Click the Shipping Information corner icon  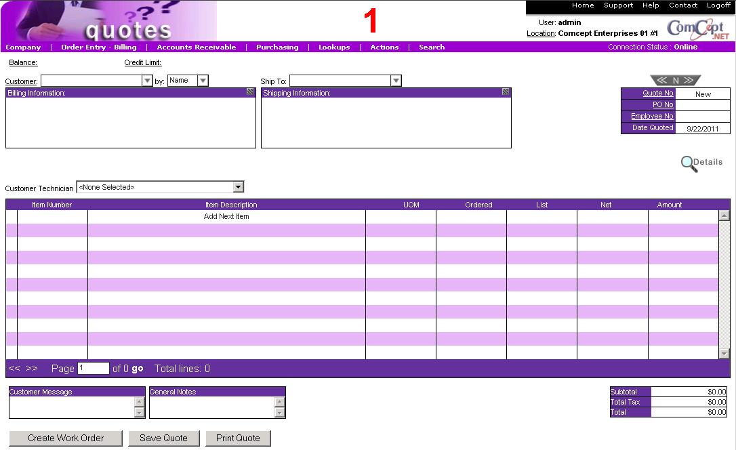pyautogui.click(x=506, y=92)
